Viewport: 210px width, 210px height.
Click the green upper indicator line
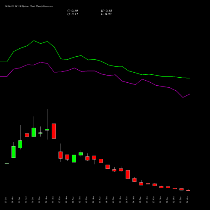click(x=95, y=60)
